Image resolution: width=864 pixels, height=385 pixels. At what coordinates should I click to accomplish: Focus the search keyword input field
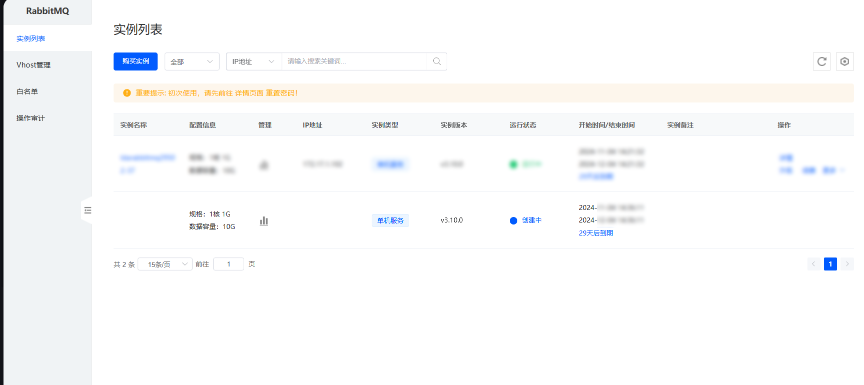point(354,61)
